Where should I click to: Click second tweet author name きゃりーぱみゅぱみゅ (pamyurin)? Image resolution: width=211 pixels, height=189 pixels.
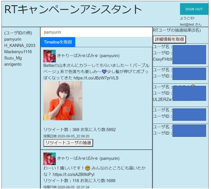[88, 158]
